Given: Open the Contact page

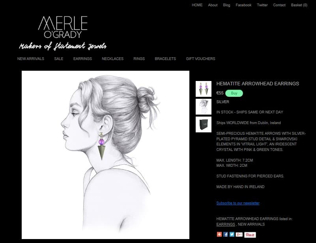Looking at the screenshot, I should (x=279, y=5).
